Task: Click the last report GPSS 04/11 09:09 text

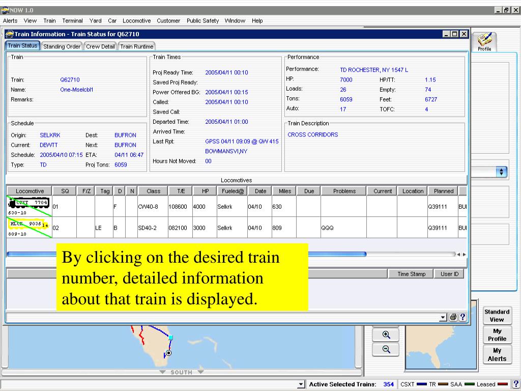Action: pyautogui.click(x=242, y=142)
